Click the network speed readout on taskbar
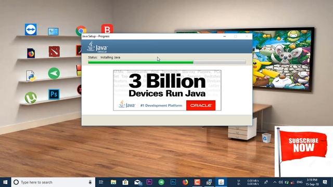The image size is (333, 187). 248,182
